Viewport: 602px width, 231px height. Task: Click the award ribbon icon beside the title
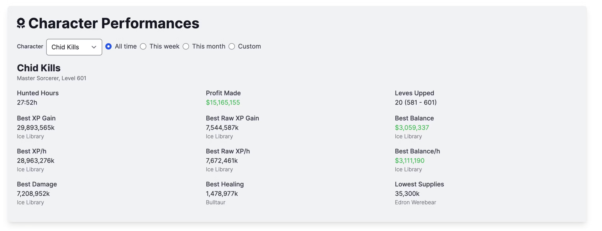(x=21, y=23)
